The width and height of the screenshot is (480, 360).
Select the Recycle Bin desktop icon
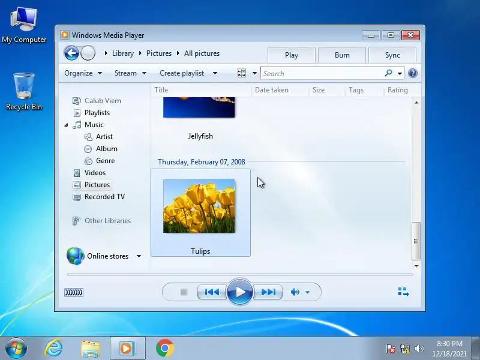pos(24,92)
